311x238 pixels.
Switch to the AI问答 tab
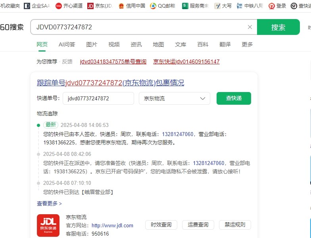click(x=67, y=44)
